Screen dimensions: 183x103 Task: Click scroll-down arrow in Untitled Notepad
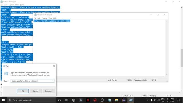(x=166, y=75)
